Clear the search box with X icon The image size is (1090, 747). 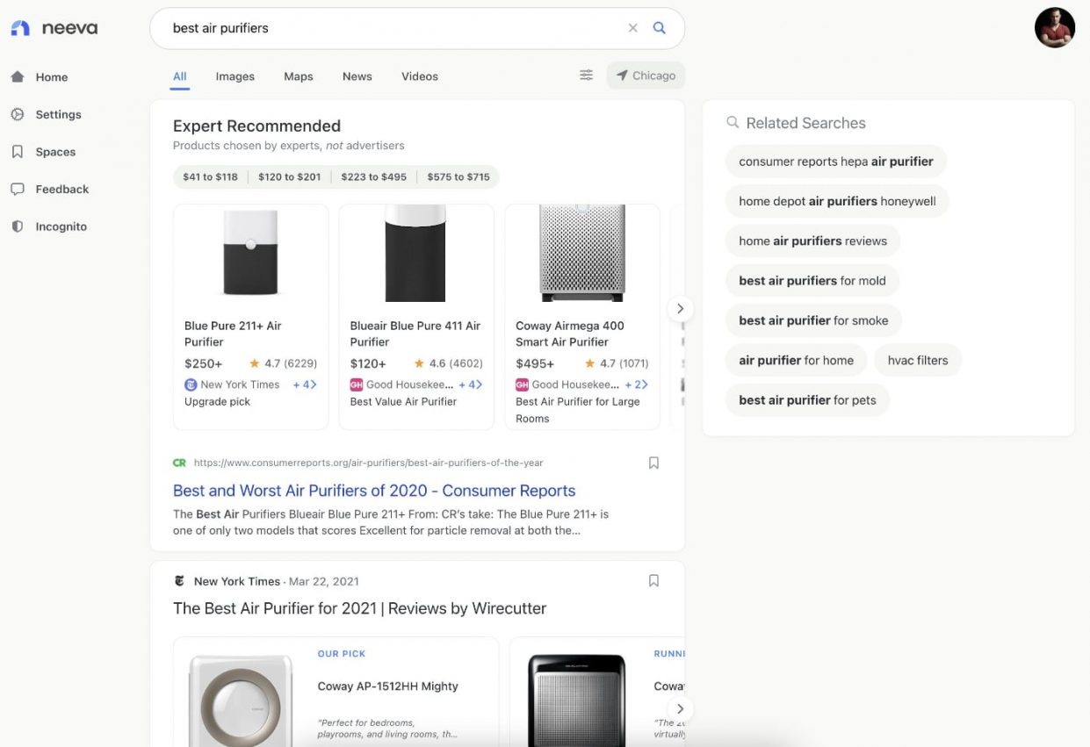[632, 28]
